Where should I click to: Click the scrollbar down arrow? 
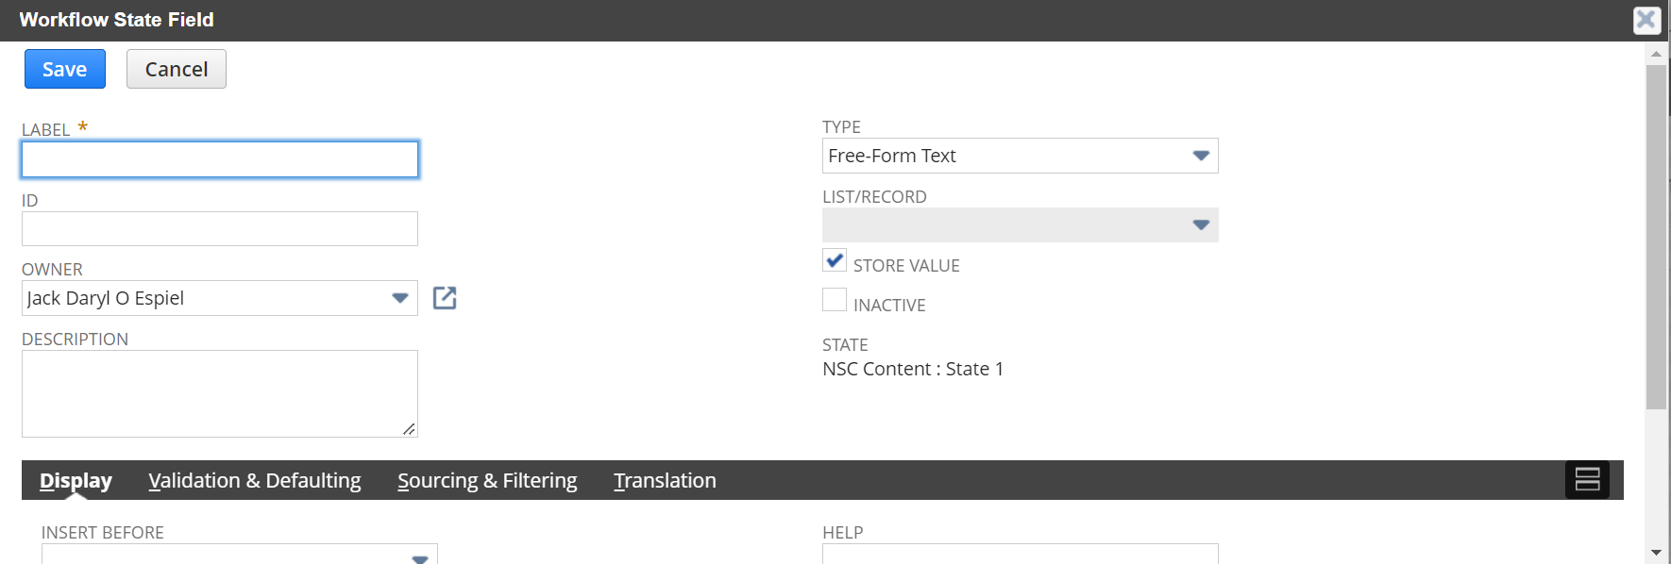click(1656, 553)
